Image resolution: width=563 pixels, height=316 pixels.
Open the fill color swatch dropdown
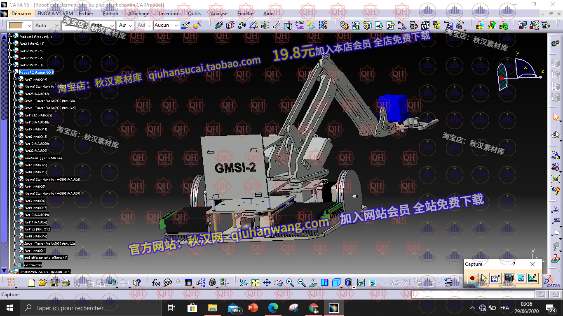click(x=29, y=26)
